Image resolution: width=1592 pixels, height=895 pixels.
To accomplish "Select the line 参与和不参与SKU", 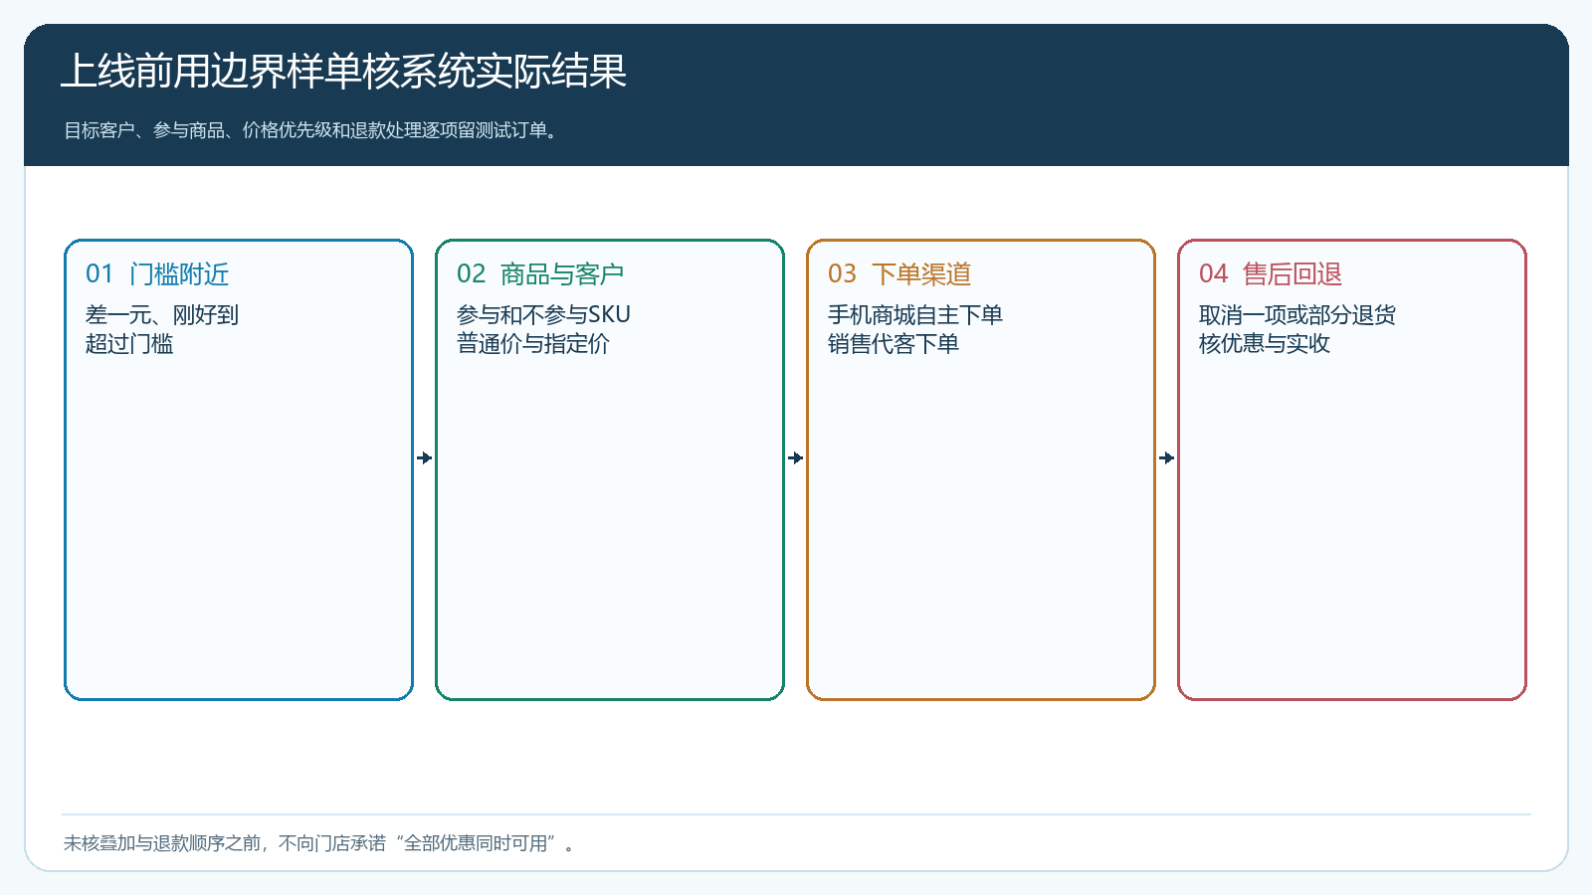I will tap(543, 315).
